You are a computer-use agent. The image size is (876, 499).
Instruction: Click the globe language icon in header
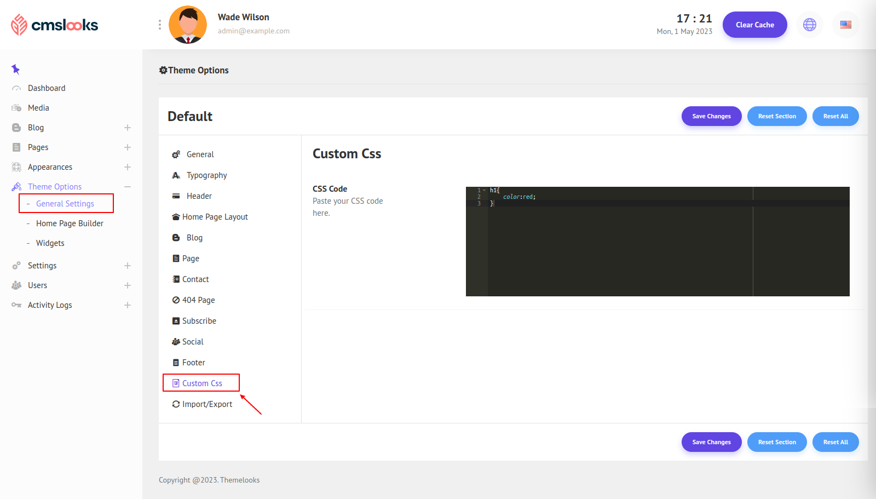pos(809,25)
